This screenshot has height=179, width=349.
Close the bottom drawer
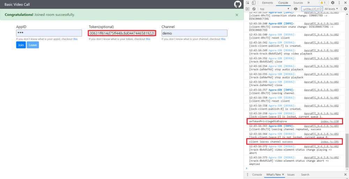pyautogui.click(x=345, y=174)
